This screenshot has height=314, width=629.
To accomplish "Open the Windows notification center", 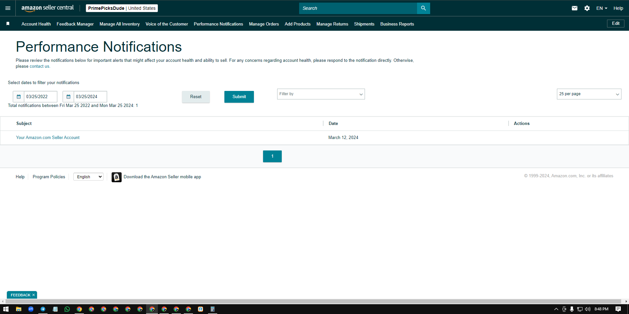I will click(x=618, y=309).
